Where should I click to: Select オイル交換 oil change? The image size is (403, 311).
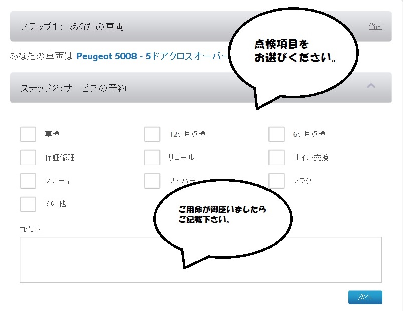[276, 157]
